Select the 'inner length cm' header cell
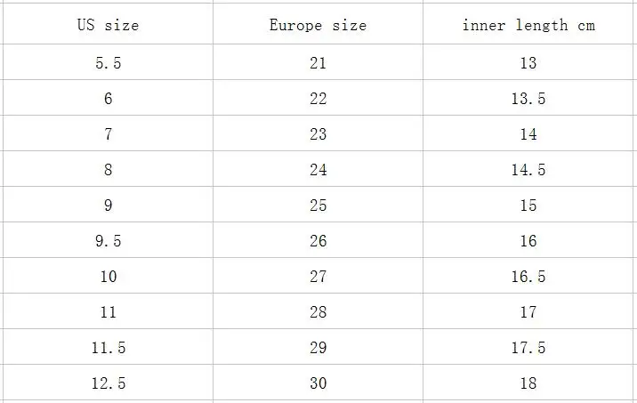This screenshot has width=637, height=403. (528, 24)
